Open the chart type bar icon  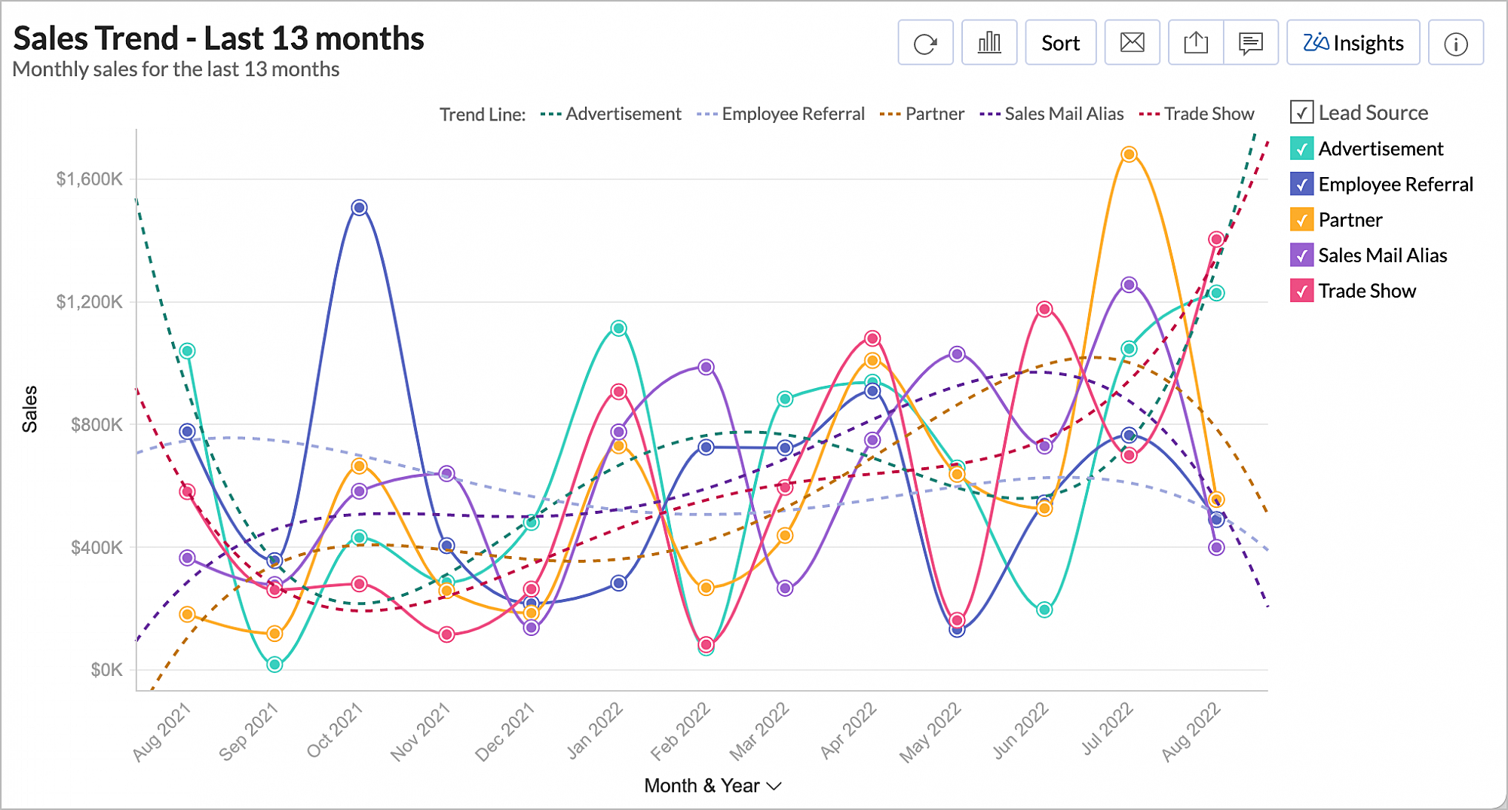pos(989,43)
